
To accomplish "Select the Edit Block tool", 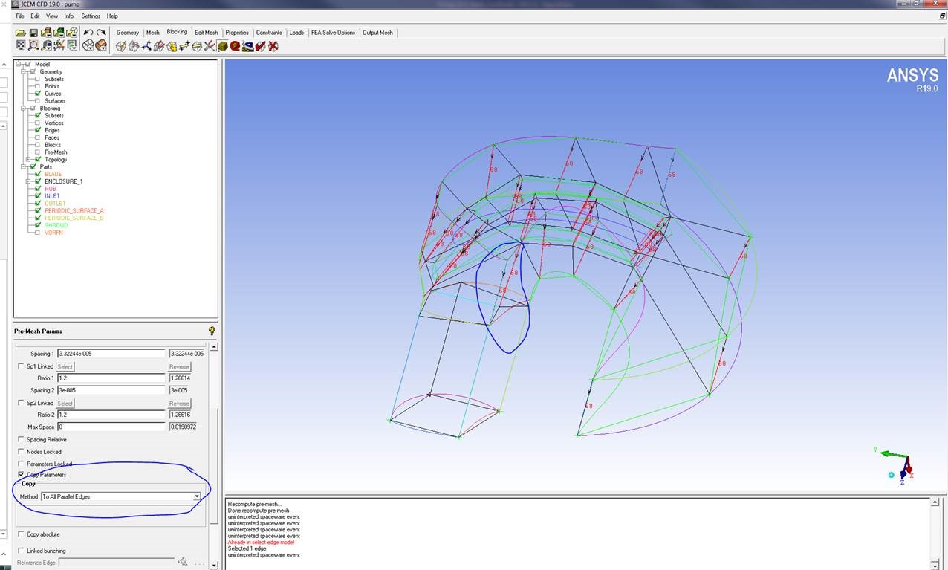I will [x=159, y=46].
